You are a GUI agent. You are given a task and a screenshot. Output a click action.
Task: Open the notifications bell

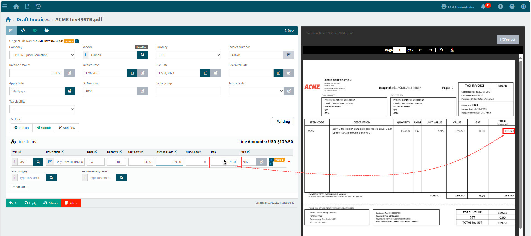[483, 6]
